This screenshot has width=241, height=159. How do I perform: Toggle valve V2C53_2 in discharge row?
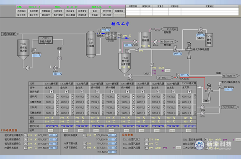88,107
